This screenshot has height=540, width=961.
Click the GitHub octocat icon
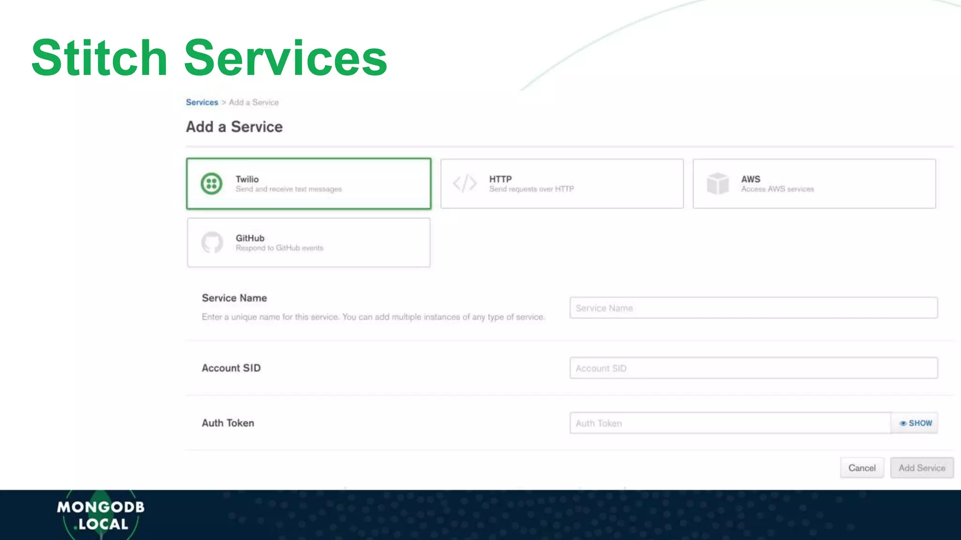tap(212, 242)
